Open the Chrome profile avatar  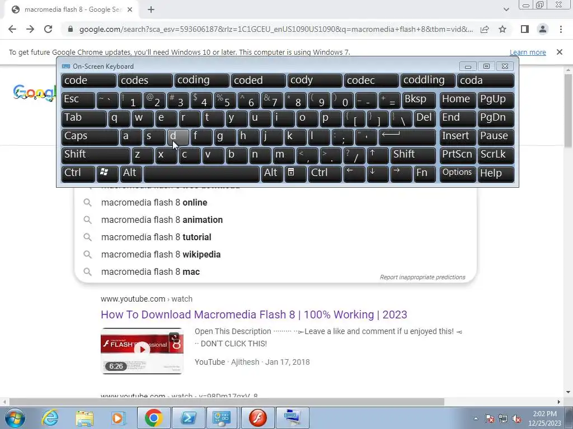click(543, 29)
